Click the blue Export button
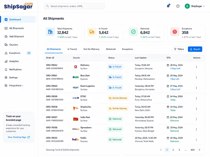This screenshot has width=210, height=157. 195,49
